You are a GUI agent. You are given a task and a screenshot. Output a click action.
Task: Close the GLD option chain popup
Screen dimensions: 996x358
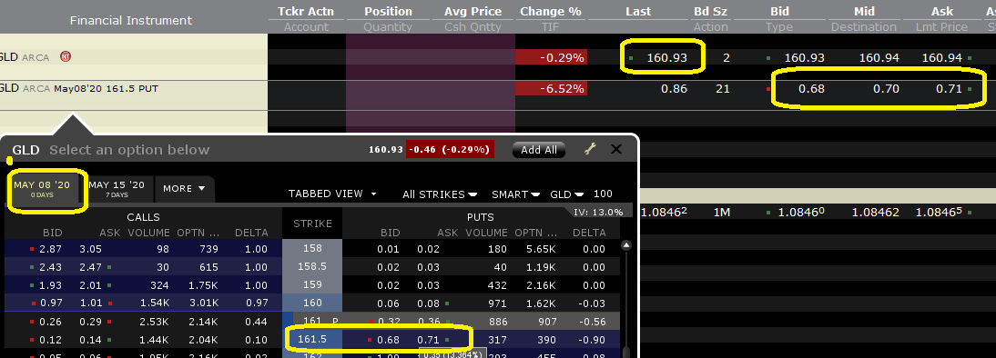point(615,150)
